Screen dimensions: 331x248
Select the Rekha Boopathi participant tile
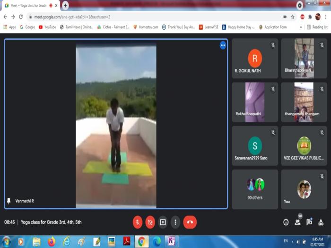point(255,103)
